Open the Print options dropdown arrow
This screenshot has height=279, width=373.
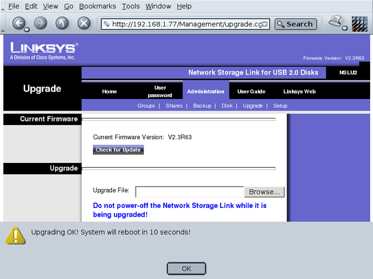click(345, 28)
